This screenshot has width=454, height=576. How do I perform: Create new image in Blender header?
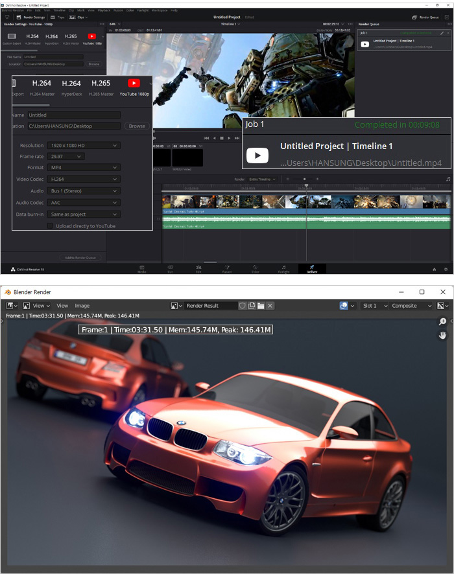(x=252, y=306)
